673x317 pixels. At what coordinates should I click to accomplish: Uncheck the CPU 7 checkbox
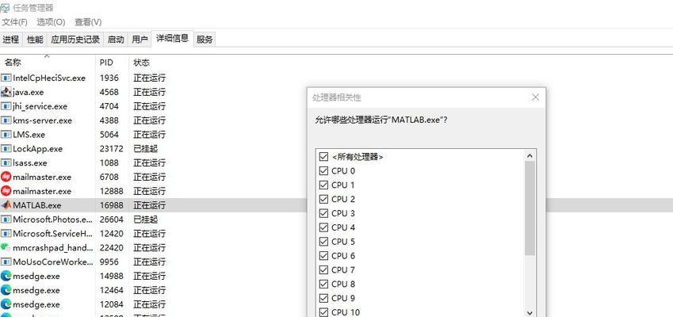323,269
